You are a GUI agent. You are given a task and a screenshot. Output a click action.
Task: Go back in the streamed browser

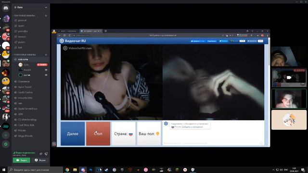[60, 35]
